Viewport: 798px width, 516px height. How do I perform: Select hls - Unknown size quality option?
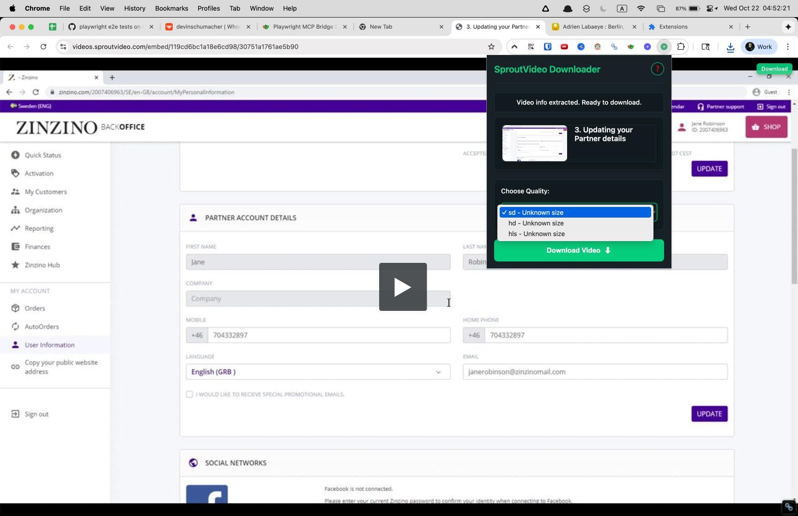tap(536, 234)
